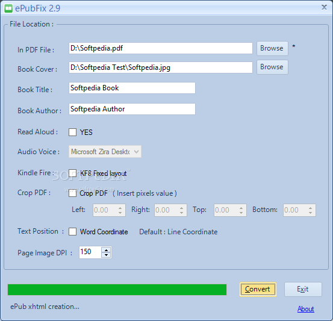The width and height of the screenshot is (333, 321).
Task: Click the Bottom crop value field
Action: click(295, 210)
